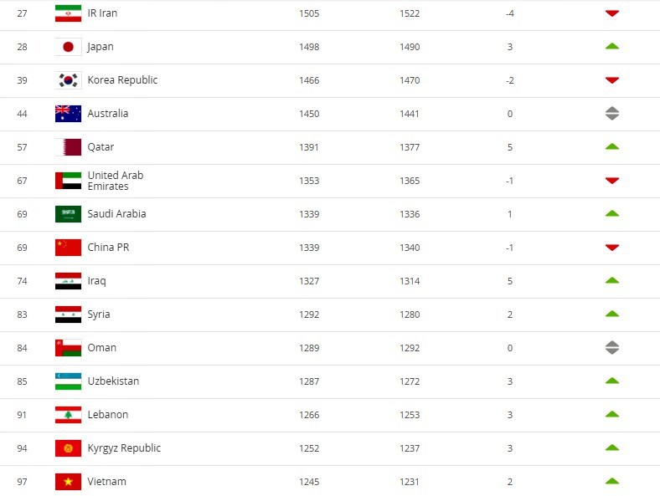Click the Lebanon flag icon
The height and width of the screenshot is (496, 660).
click(x=68, y=415)
